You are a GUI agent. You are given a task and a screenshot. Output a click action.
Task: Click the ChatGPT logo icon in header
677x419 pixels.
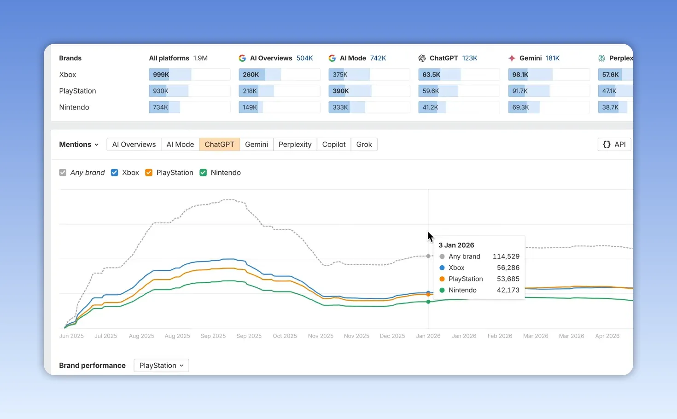422,58
